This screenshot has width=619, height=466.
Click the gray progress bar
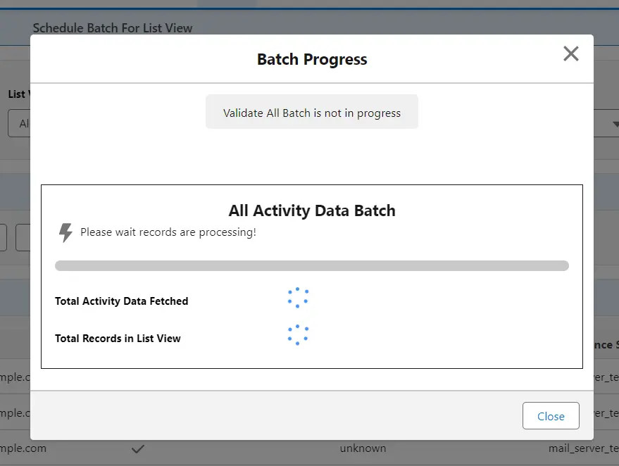coord(311,265)
